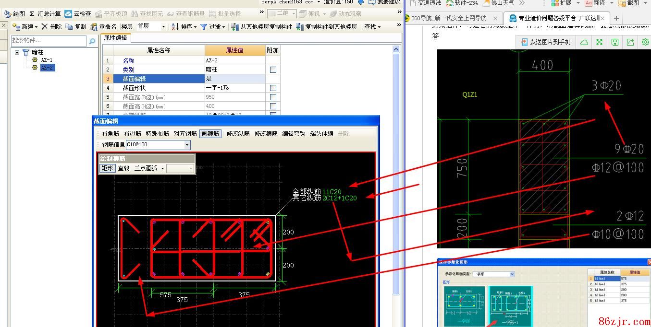Tick the 附加 checkbox for 截面宽 row
651x327 pixels.
point(273,97)
